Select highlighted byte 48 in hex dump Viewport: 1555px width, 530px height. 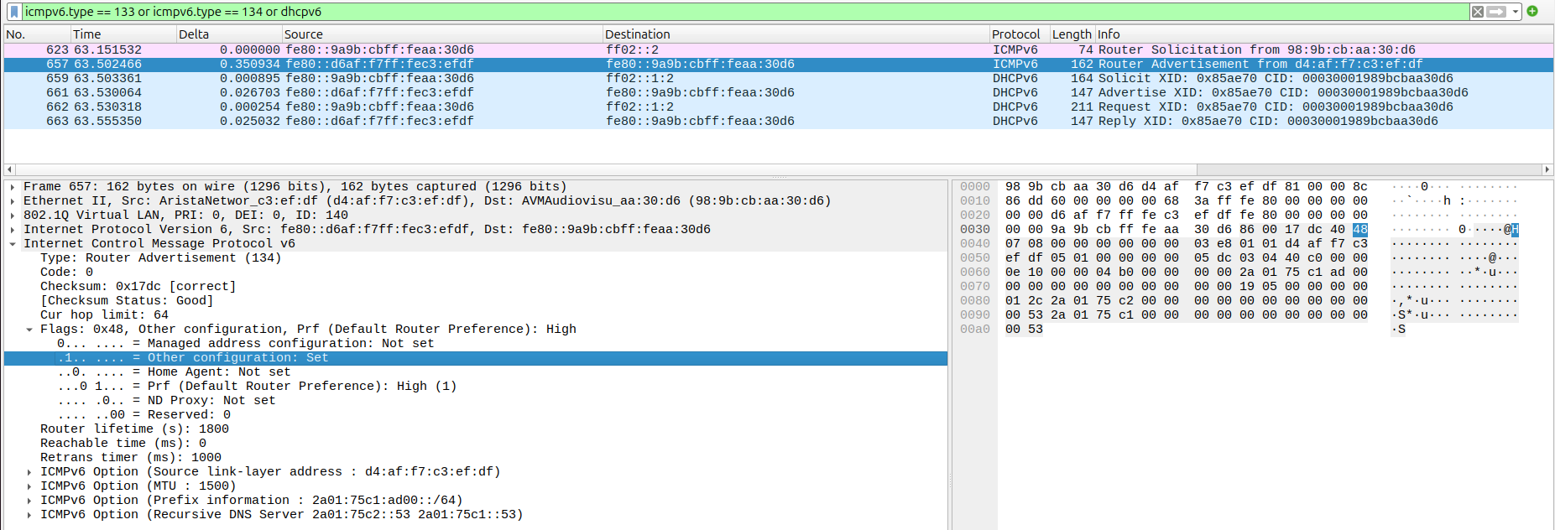pos(1359,230)
